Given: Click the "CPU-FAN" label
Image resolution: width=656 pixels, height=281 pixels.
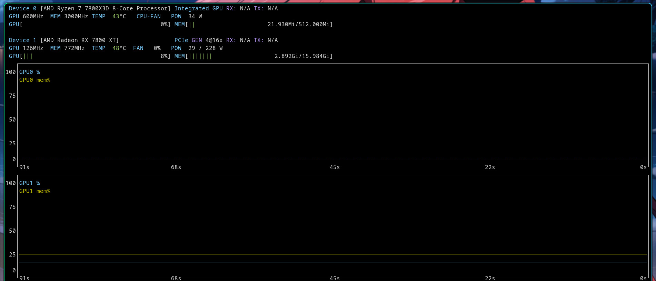Looking at the screenshot, I should [149, 16].
